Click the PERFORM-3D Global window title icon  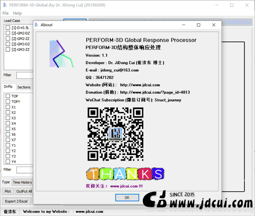(5, 5)
